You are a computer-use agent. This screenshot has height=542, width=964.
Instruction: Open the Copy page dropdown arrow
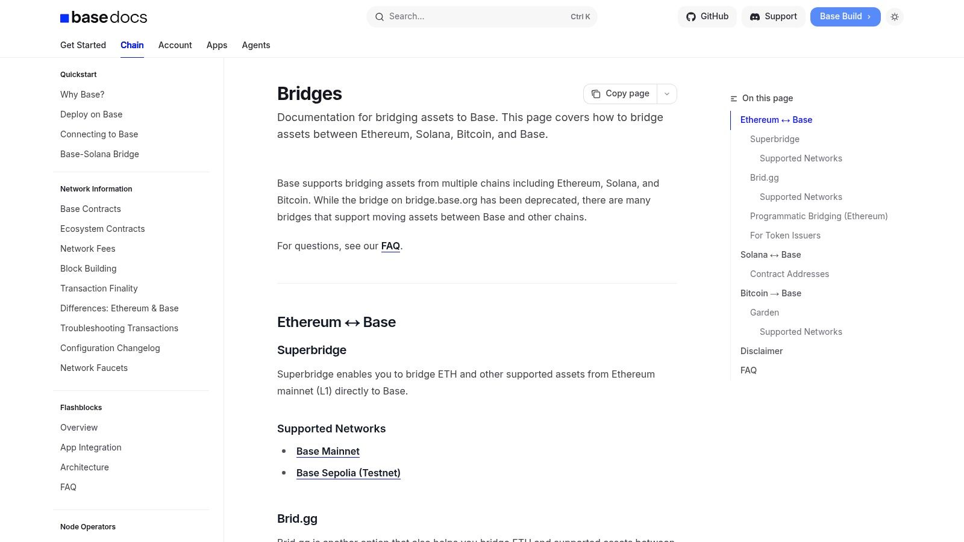(x=667, y=94)
